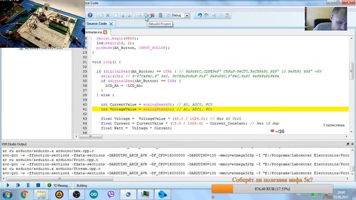Open the Debug configuration dropdown
This screenshot has height=200, width=356.
tap(187, 16)
